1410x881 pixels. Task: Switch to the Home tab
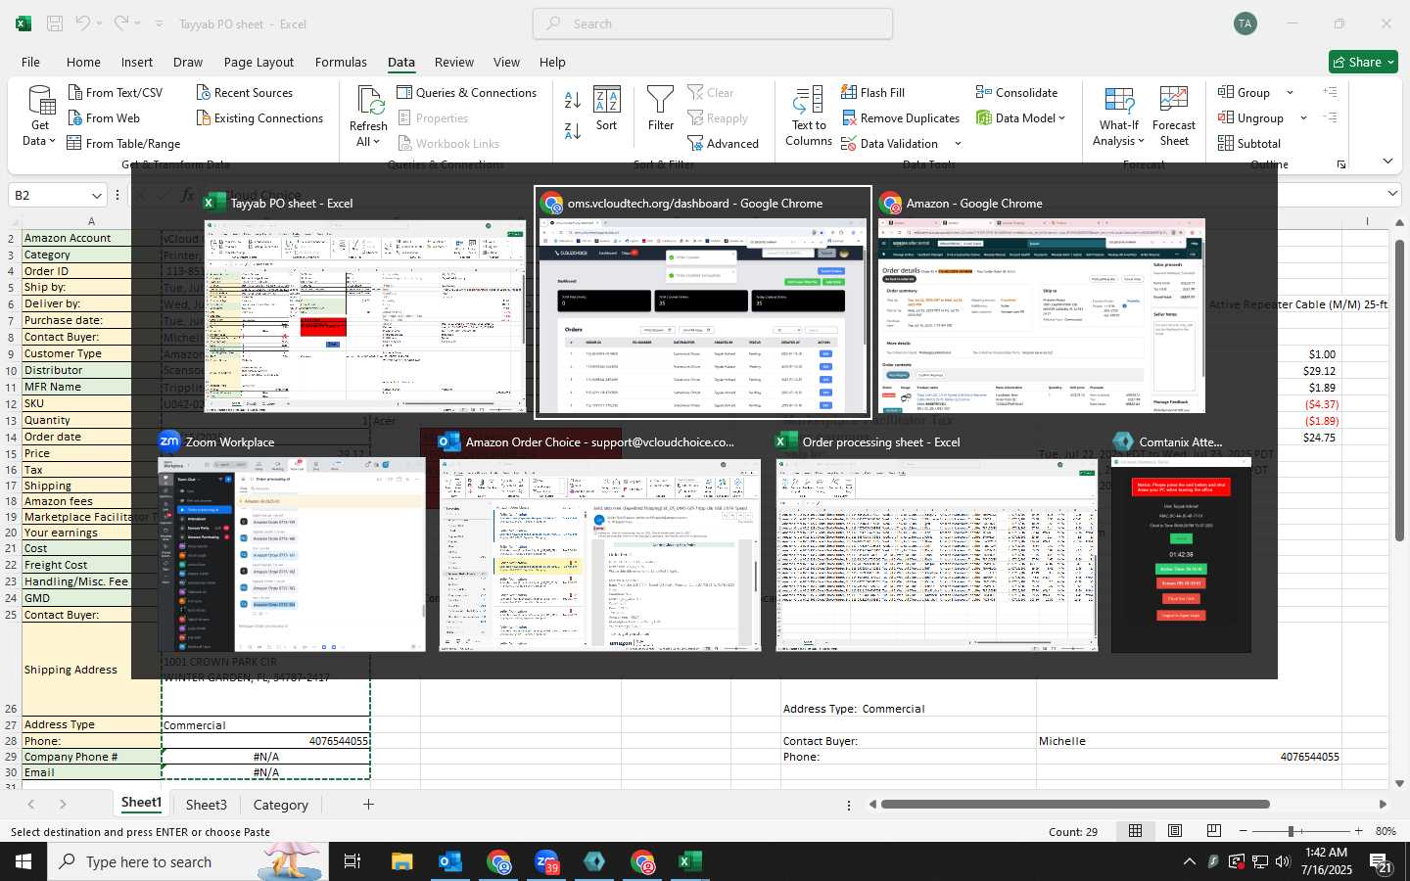point(83,62)
